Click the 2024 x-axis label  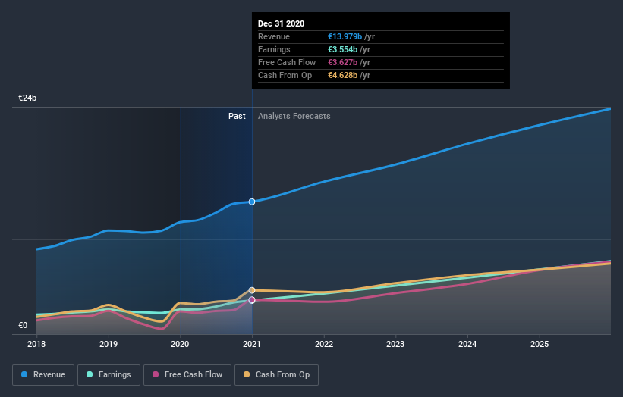[467, 344]
